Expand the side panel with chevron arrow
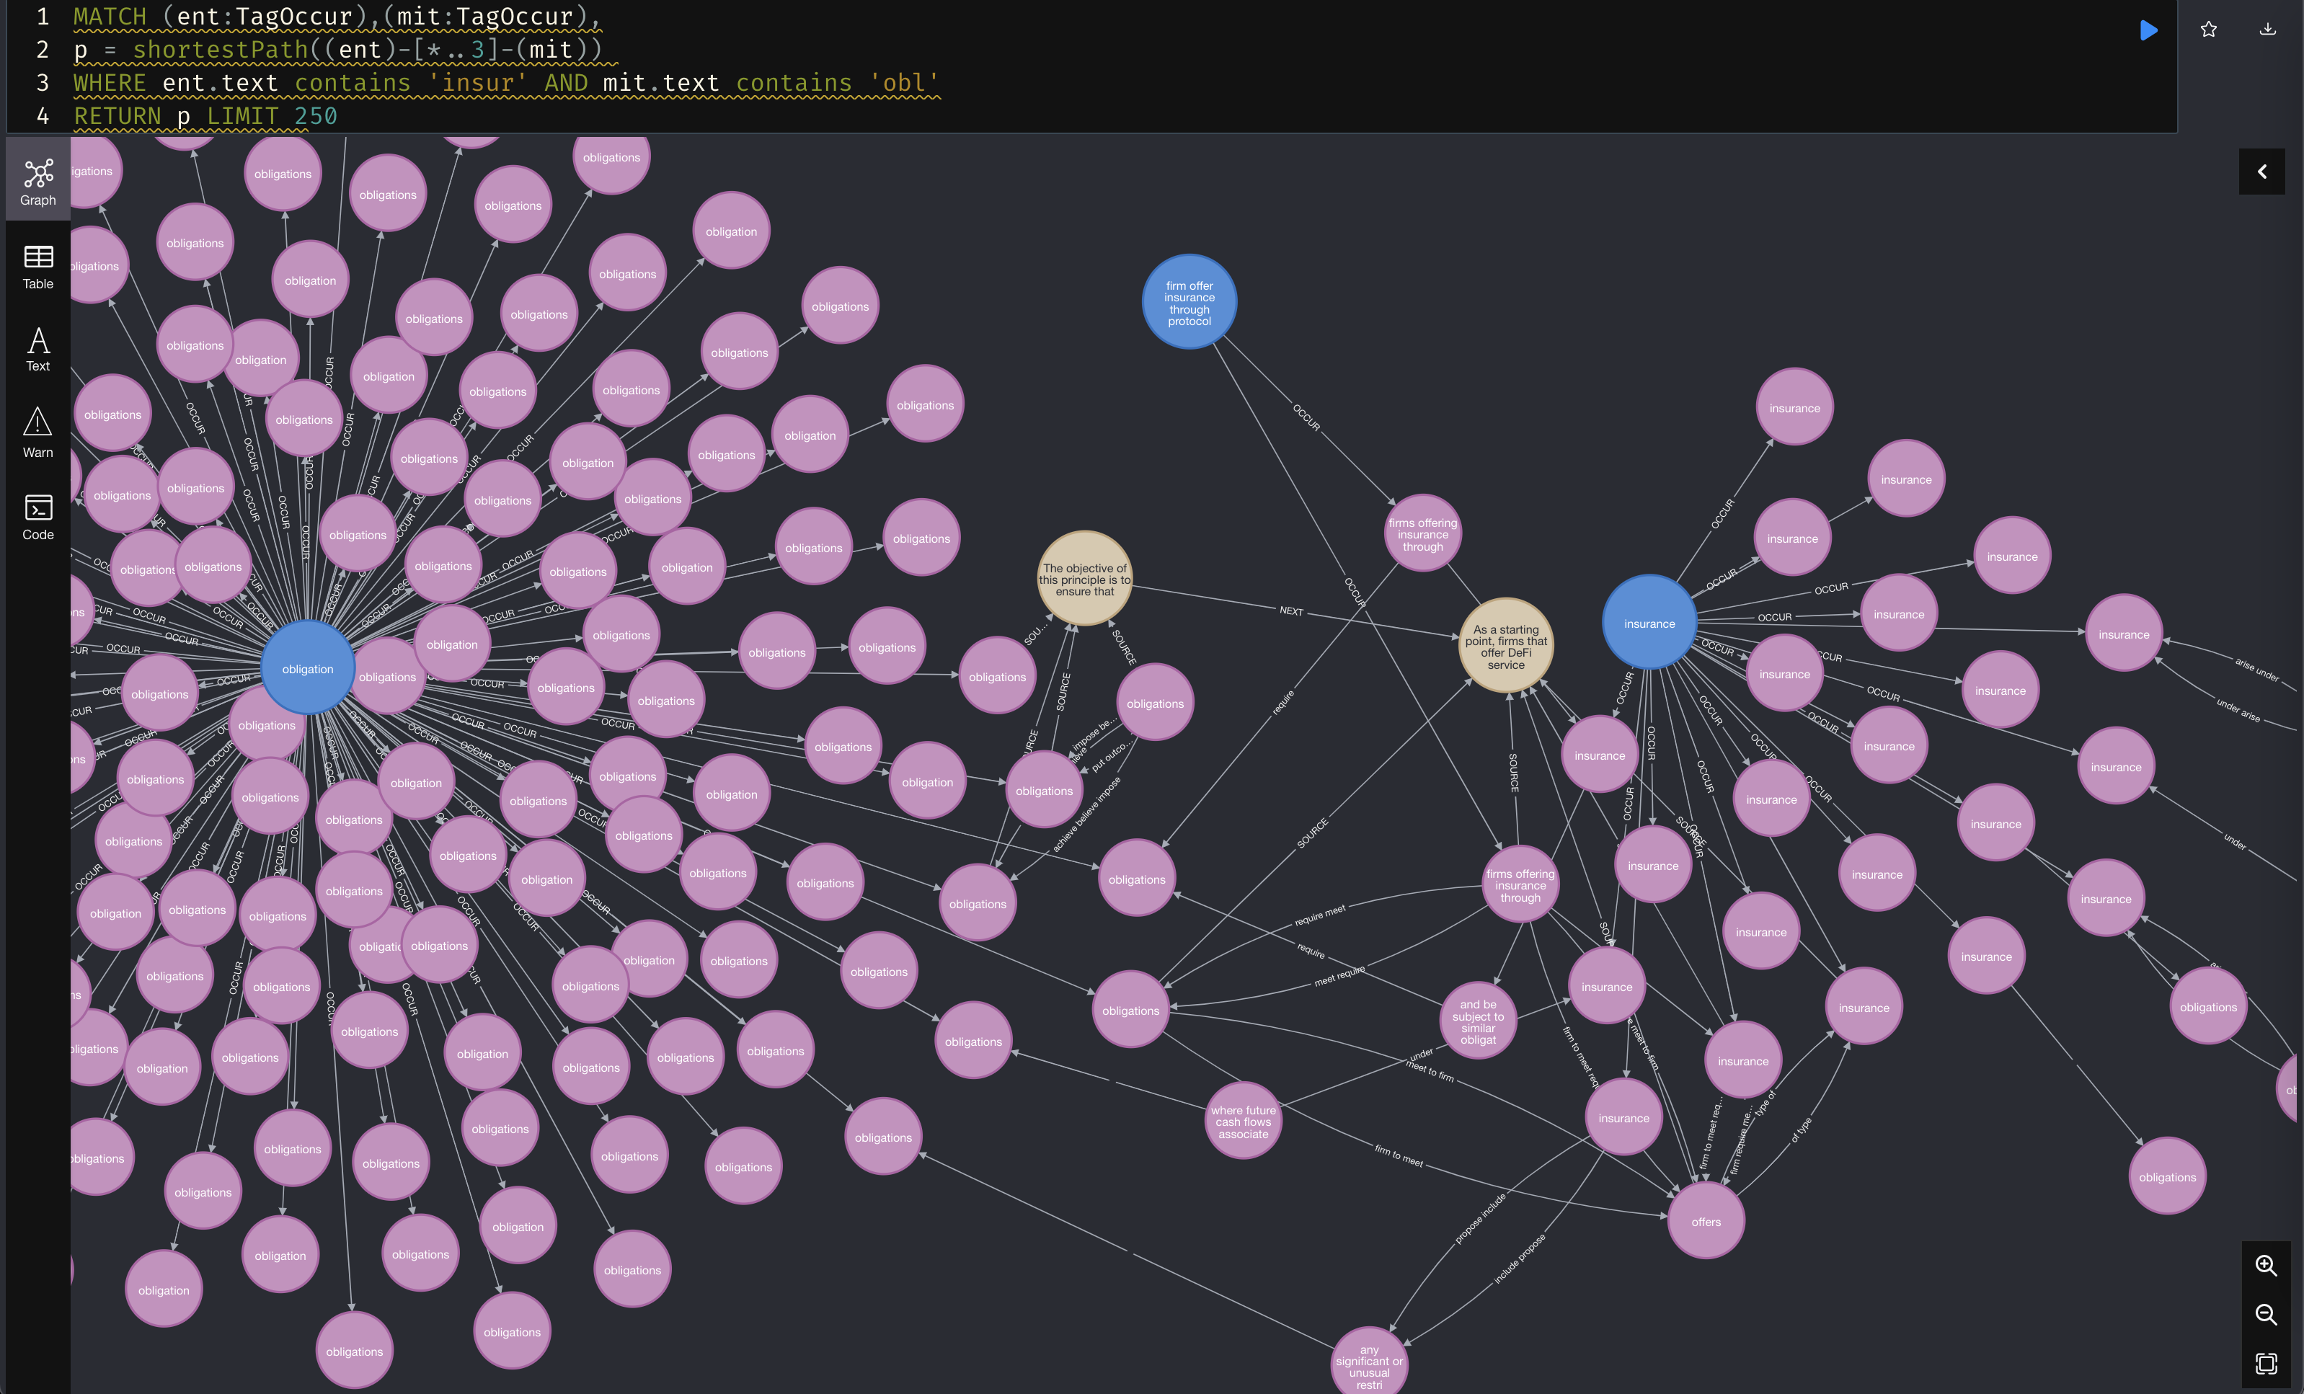The height and width of the screenshot is (1394, 2304). [x=2261, y=172]
